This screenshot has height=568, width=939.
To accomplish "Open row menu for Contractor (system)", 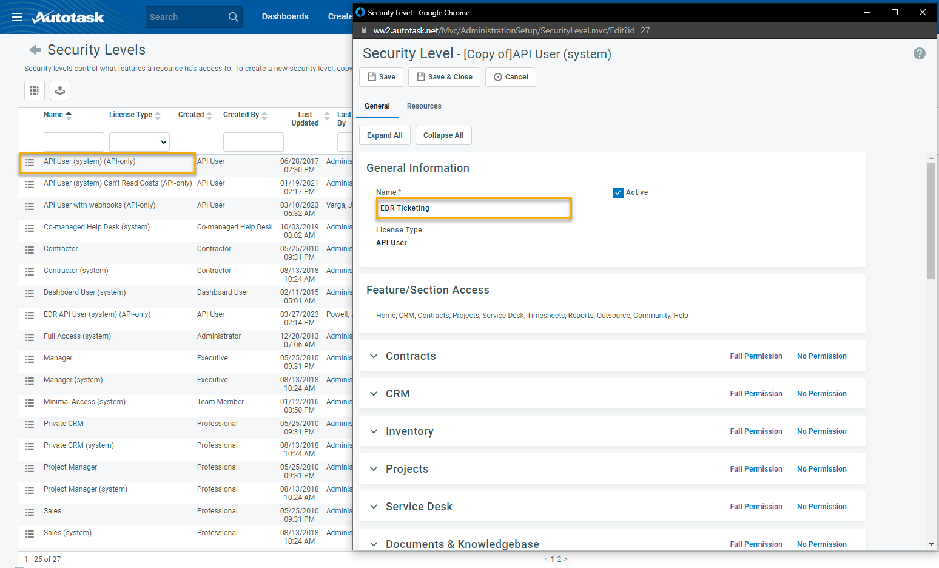I will coord(30,272).
